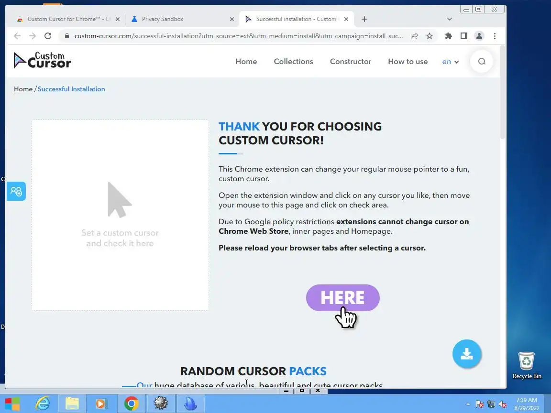Expand the tab search chevron
The width and height of the screenshot is (551, 413).
[x=450, y=19]
